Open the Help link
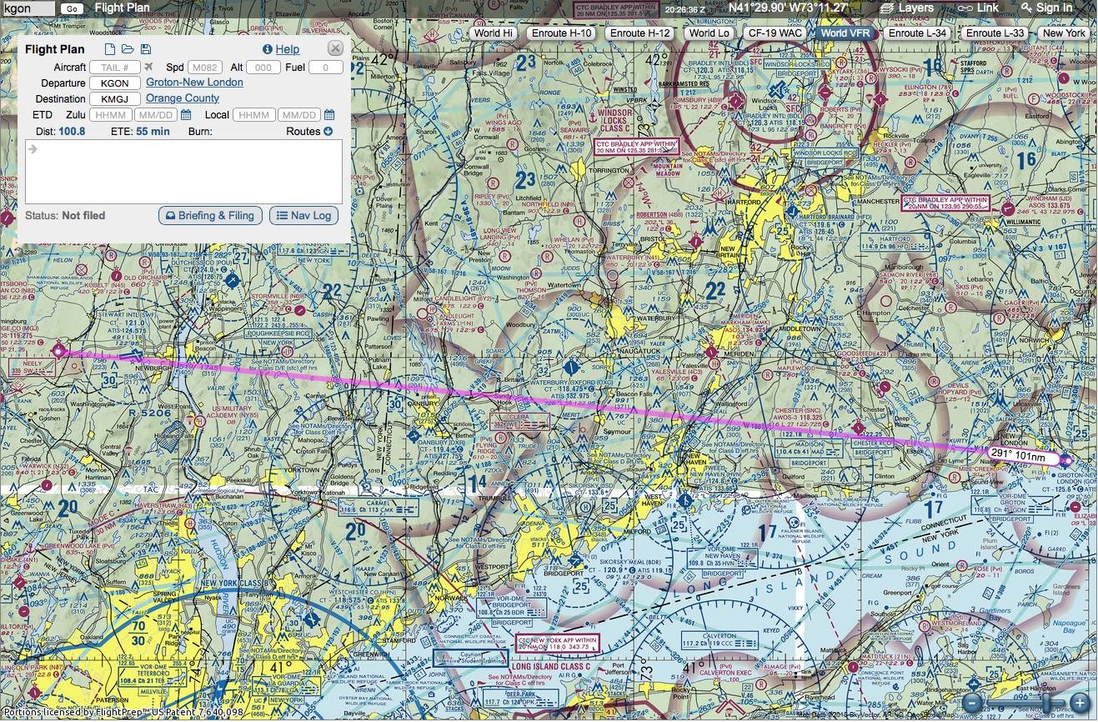The image size is (1098, 722). 288,50
